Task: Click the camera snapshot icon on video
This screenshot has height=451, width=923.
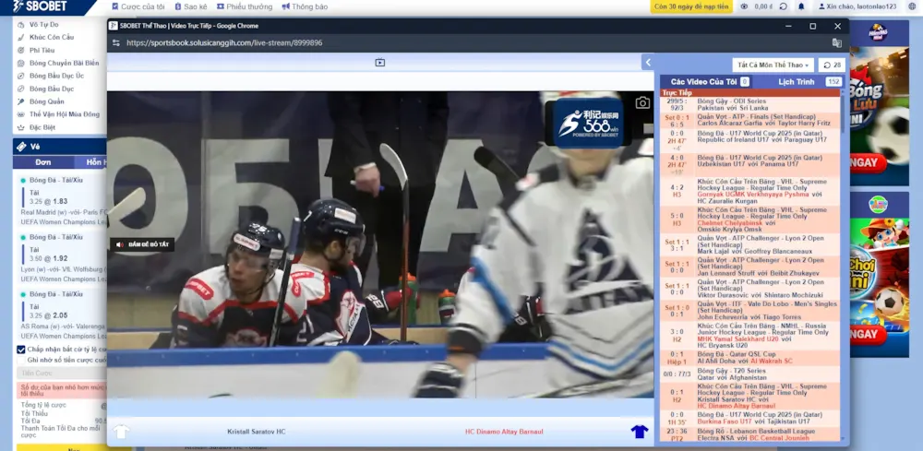Action: point(642,102)
